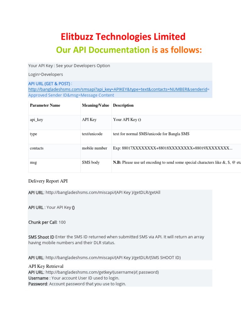Select the 'API Key Retrieval' heading
The height and width of the screenshot is (321, 241).
click(46, 266)
